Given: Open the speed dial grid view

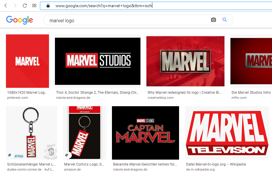Looking at the screenshot, I should [34, 6].
